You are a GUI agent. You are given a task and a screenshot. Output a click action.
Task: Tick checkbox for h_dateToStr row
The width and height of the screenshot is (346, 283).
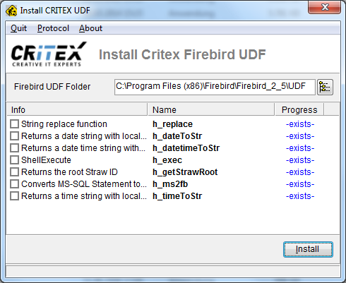coord(14,136)
